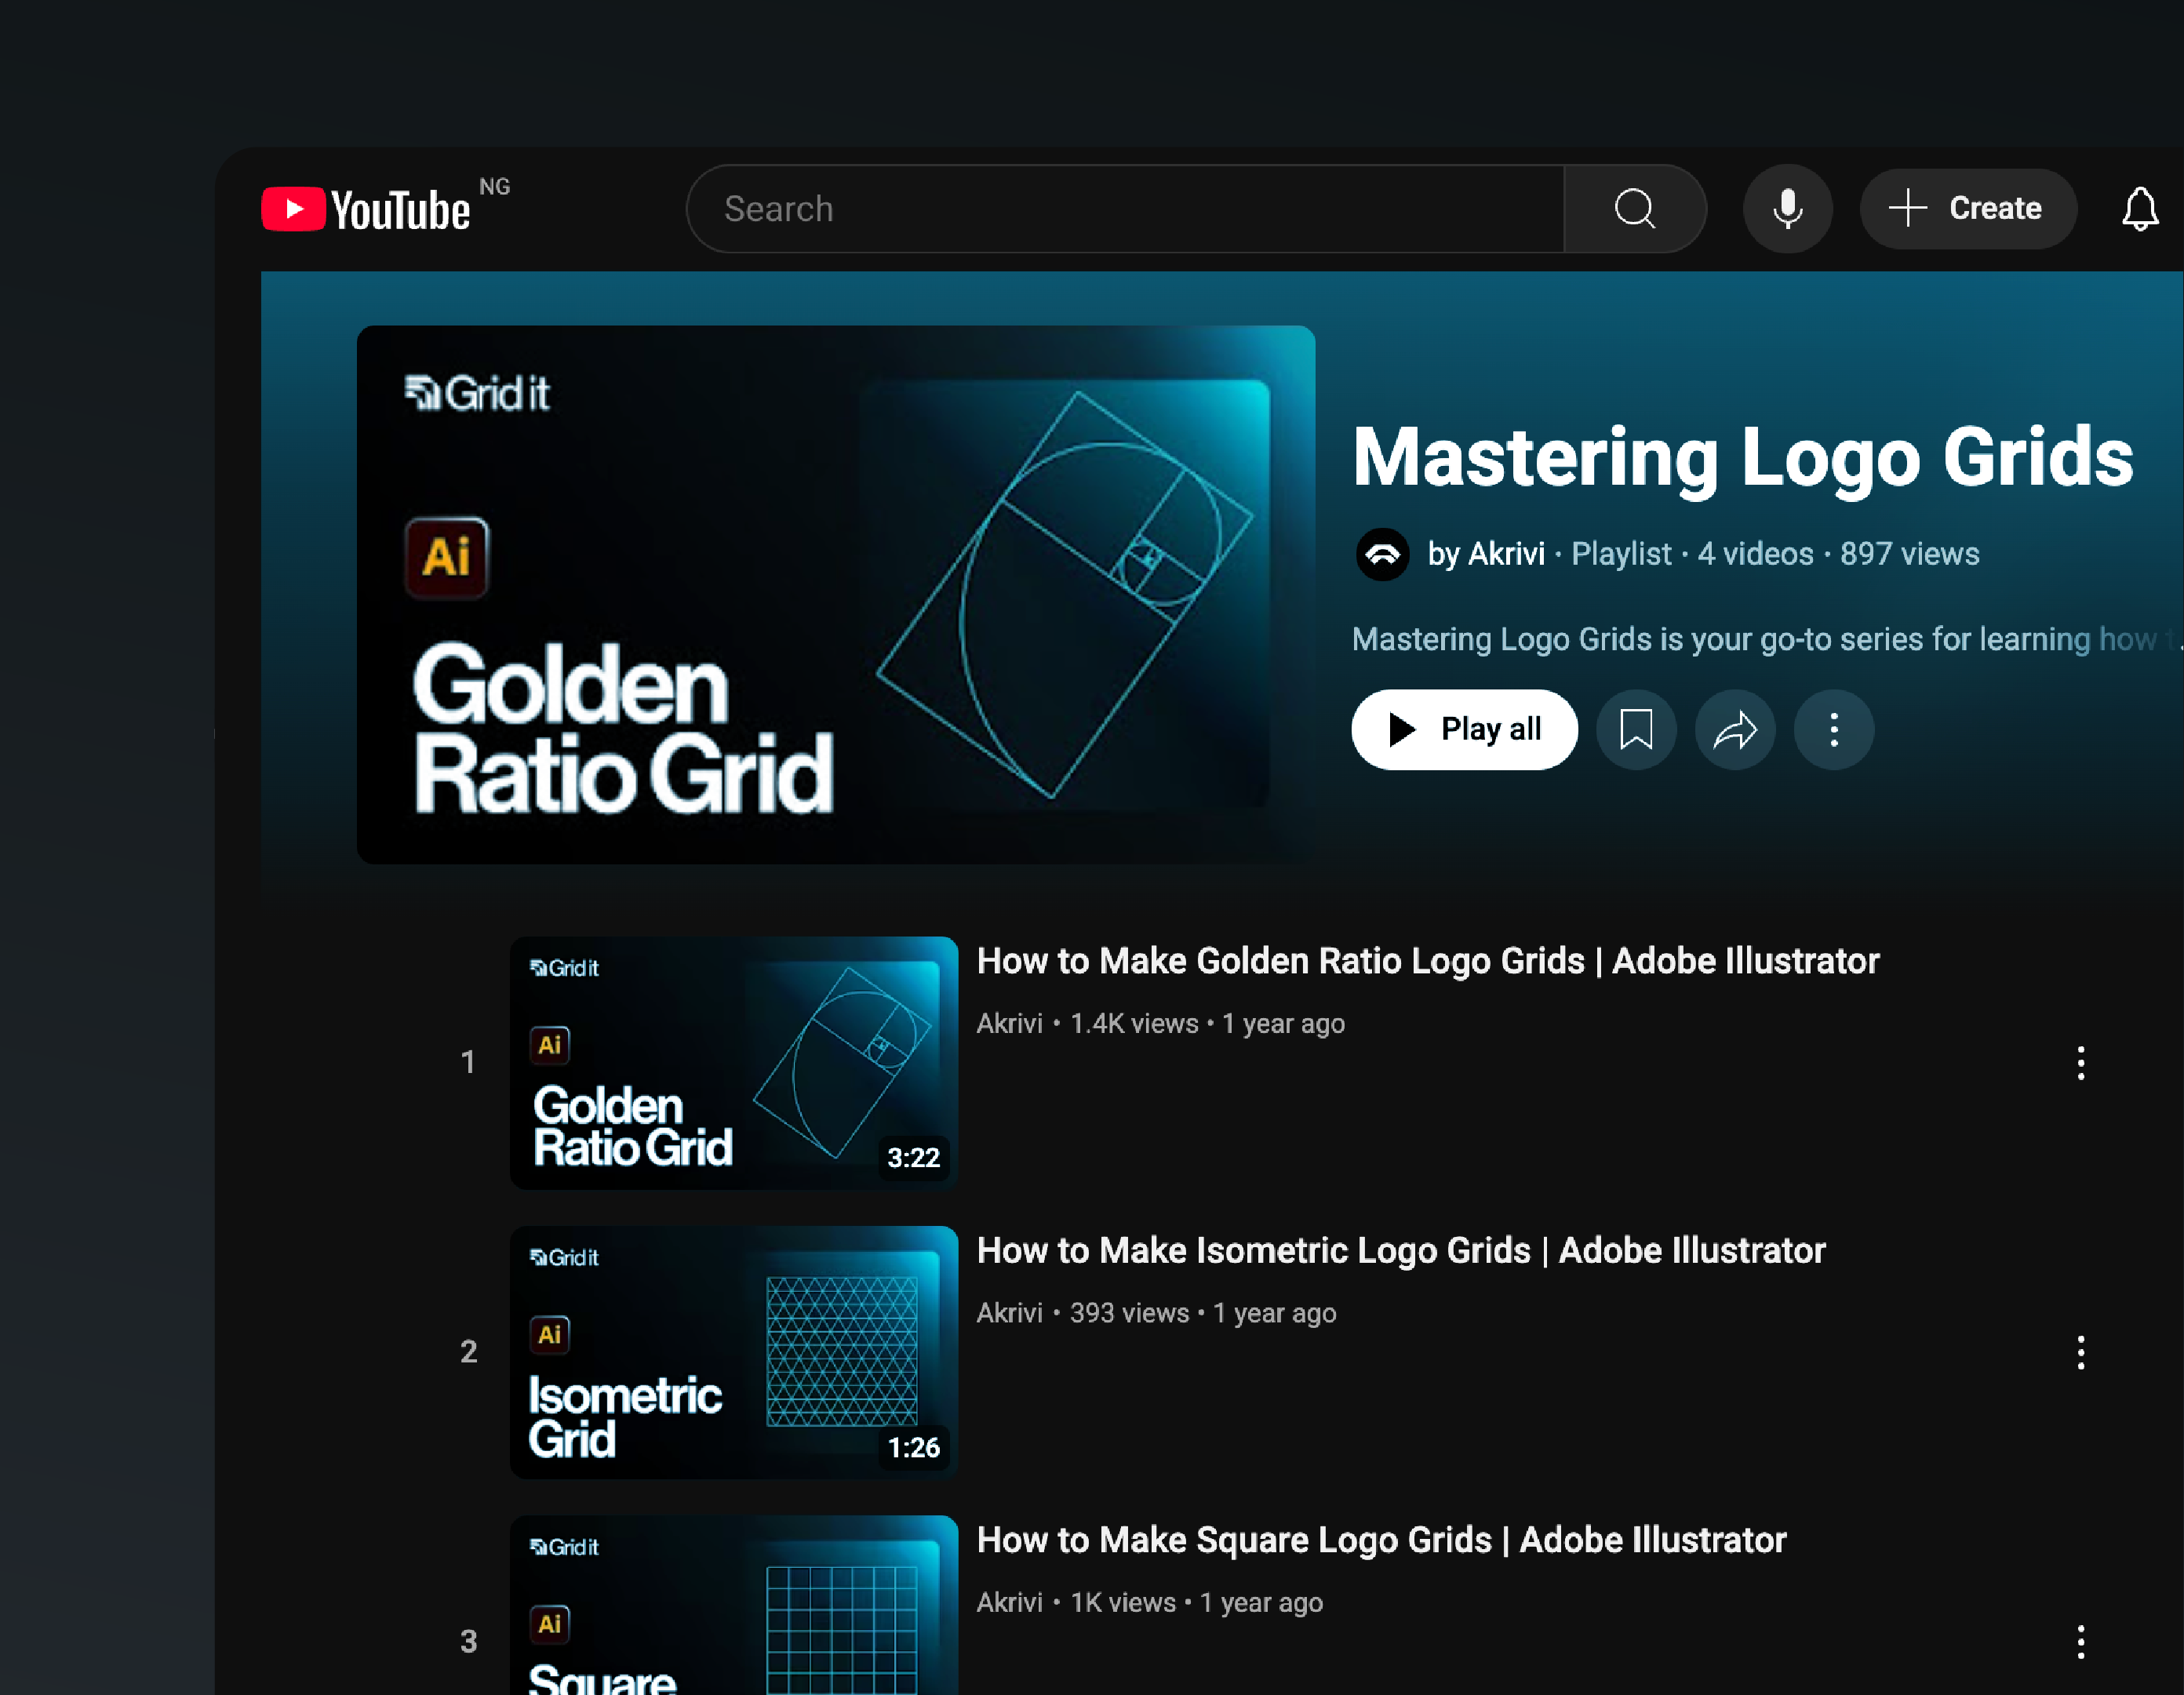Click the magnifying glass search button

click(x=1635, y=209)
